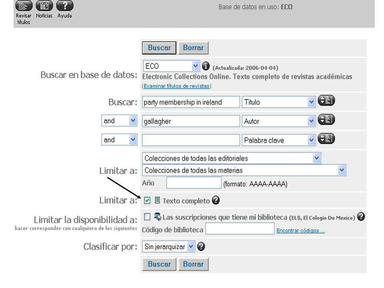Click the '(formato: AAAA-AAAA)' hint text
The height and width of the screenshot is (288, 384).
[x=256, y=184]
